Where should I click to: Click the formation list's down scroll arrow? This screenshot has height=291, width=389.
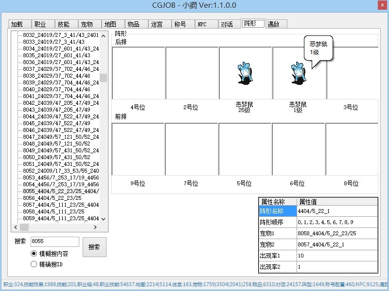[x=104, y=219]
